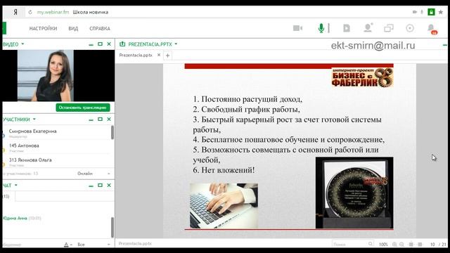Click the chat message input at bottom
The width and height of the screenshot is (450, 253).
point(32,245)
